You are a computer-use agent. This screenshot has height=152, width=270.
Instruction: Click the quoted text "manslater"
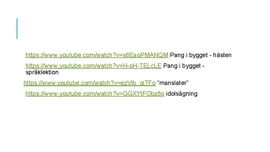[173, 83]
